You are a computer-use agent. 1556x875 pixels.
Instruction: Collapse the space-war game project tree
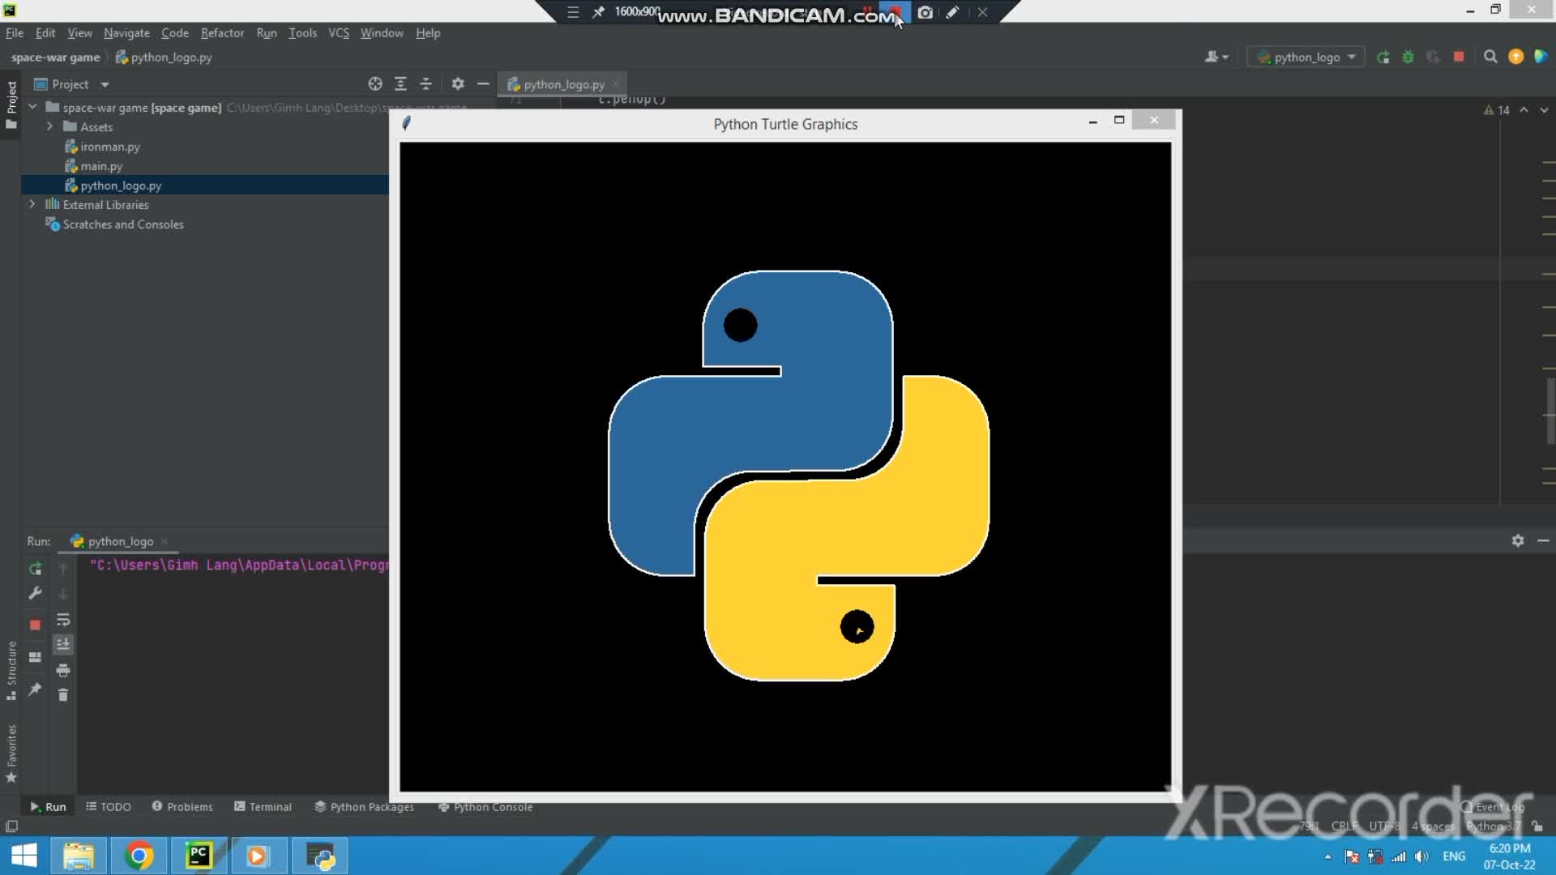32,106
